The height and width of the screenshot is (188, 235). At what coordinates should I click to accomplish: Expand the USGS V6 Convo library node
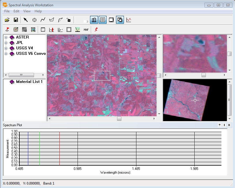click(x=6, y=54)
